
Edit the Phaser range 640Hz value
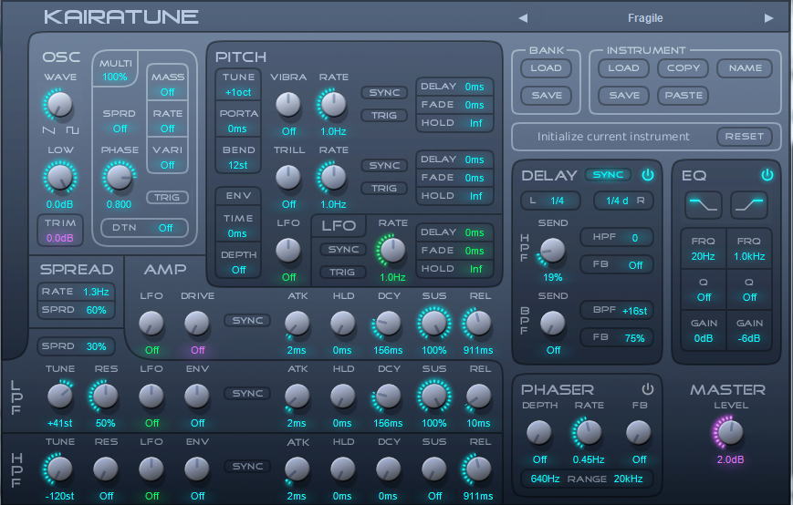545,479
